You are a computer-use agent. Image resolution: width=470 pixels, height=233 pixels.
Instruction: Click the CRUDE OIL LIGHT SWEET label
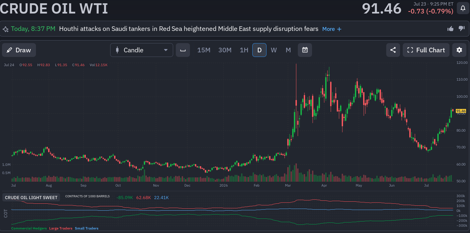pos(31,197)
